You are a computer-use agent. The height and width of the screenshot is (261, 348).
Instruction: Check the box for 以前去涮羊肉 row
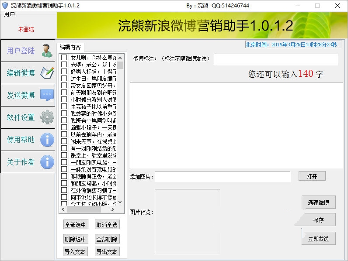(64, 134)
